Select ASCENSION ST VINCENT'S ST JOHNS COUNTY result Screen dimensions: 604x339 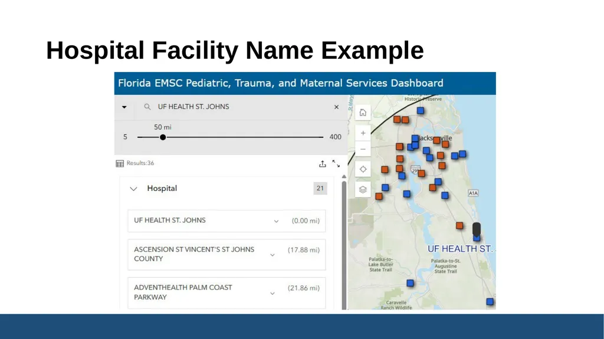[x=226, y=254]
